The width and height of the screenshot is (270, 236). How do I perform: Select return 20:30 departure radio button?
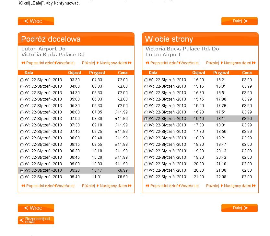(x=146, y=171)
